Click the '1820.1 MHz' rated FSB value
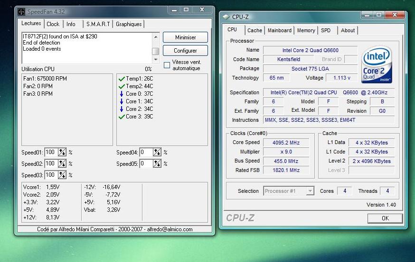Viewport: 415px width, 262px height. click(286, 171)
